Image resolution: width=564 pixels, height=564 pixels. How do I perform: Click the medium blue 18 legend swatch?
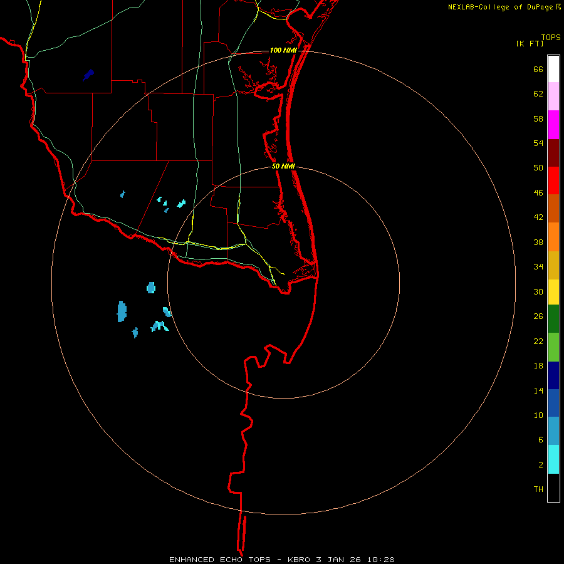pos(553,403)
